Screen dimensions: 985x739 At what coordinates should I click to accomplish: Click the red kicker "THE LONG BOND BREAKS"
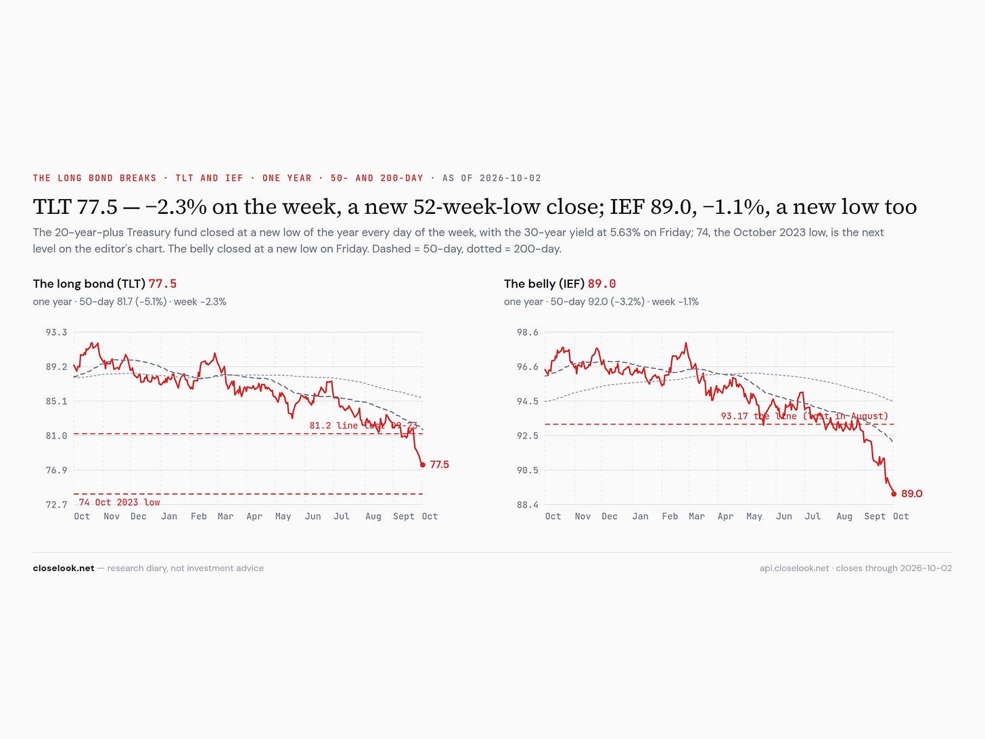point(95,178)
